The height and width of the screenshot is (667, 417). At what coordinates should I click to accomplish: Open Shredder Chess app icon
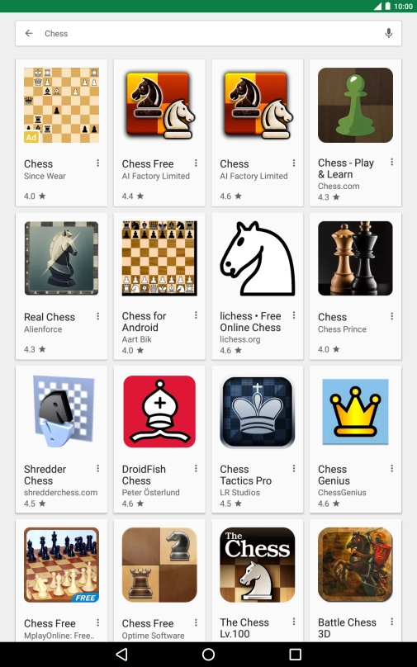[x=62, y=411]
